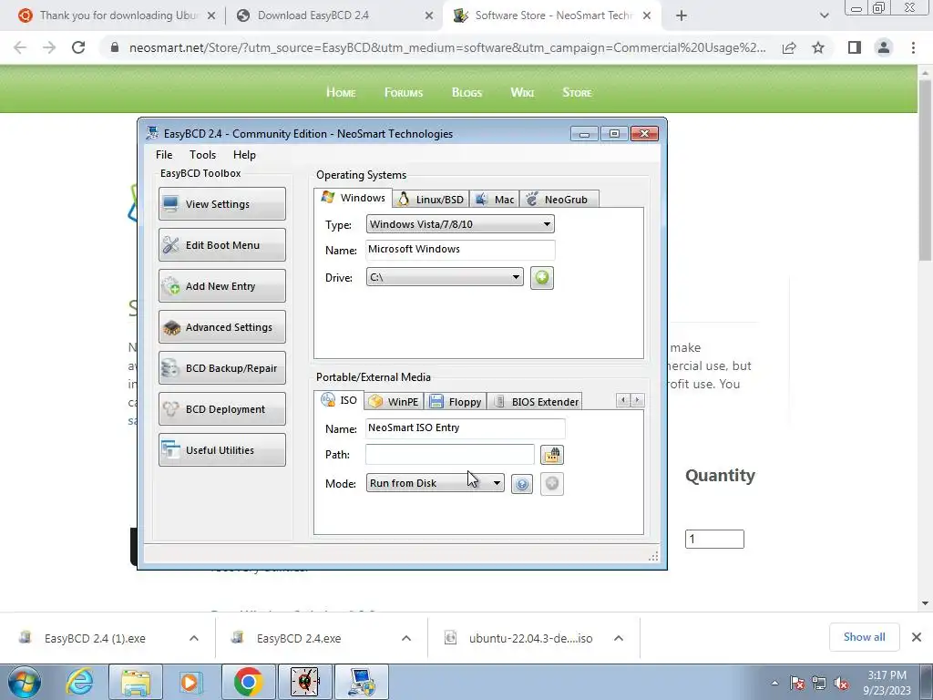Switch to the NeoGrub tab
The width and height of the screenshot is (933, 700).
click(x=559, y=200)
